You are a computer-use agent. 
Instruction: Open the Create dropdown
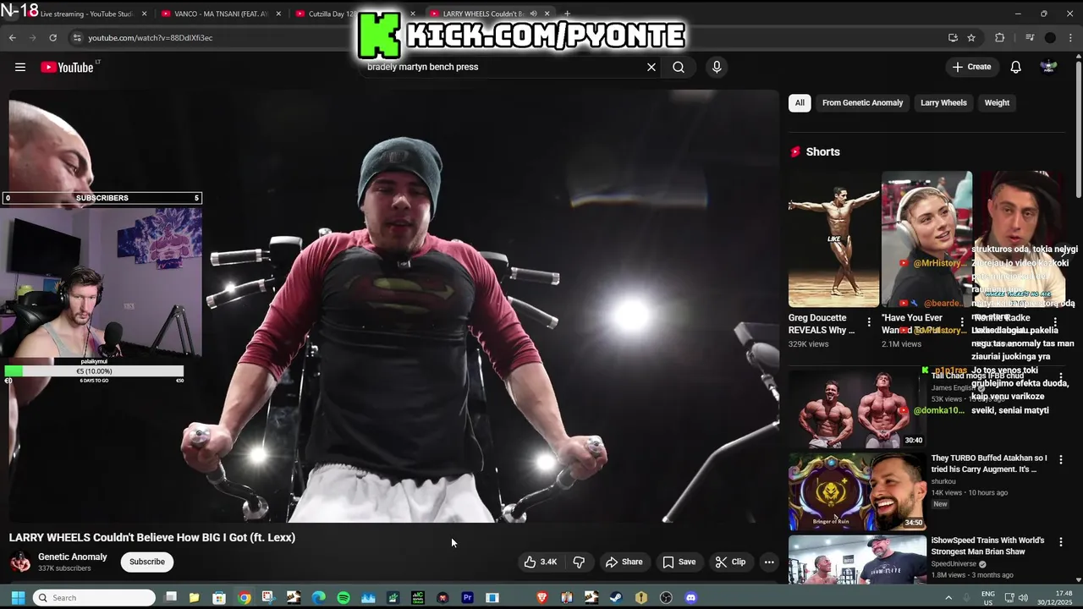[971, 67]
